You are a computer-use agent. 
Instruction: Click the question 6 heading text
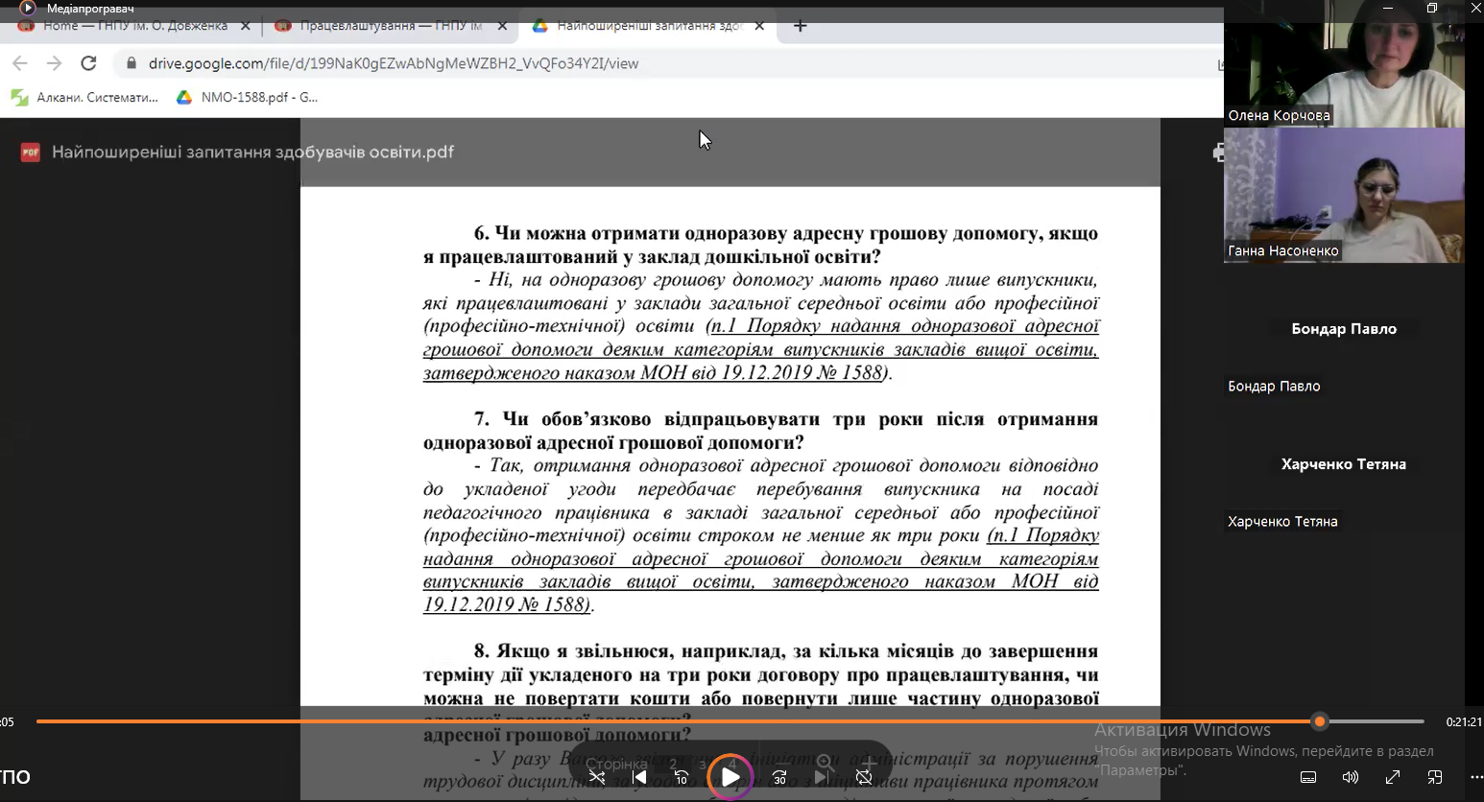coord(760,245)
